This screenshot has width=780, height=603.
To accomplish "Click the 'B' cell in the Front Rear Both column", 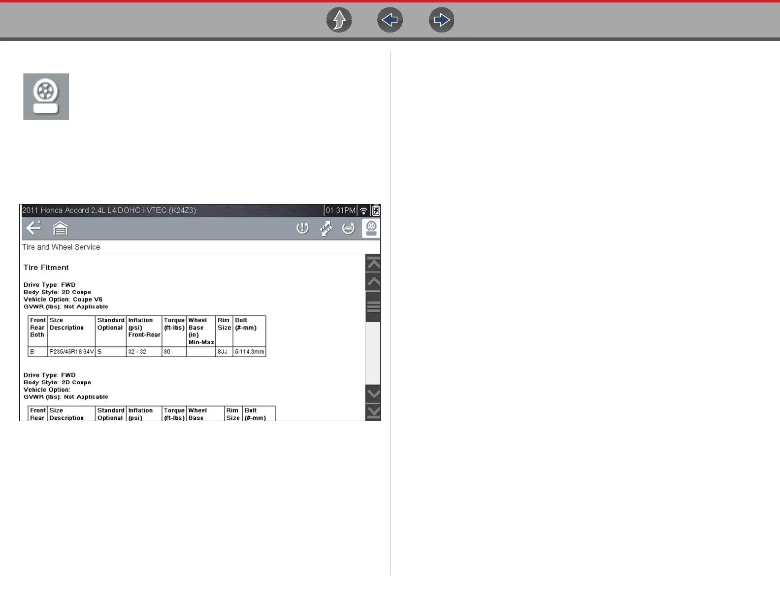I will 37,352.
